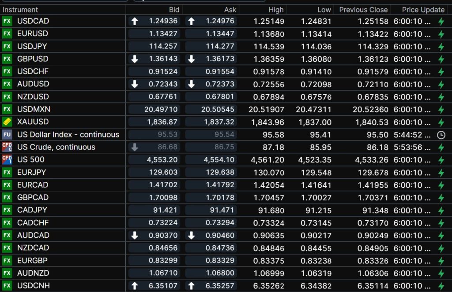
Task: Click the FU icon for US Dollar Index
Action: tap(7, 135)
